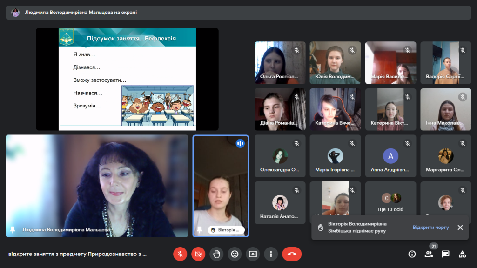Select Наталія Анато... participant tile
The height and width of the screenshot is (268, 477).
click(x=280, y=203)
